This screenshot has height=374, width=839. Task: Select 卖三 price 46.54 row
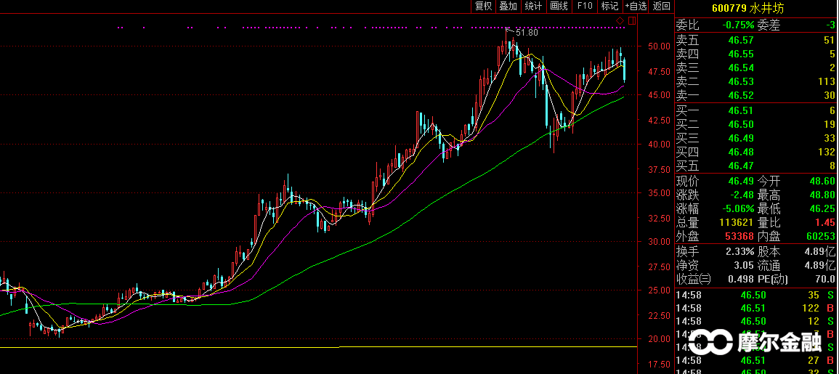(757, 68)
